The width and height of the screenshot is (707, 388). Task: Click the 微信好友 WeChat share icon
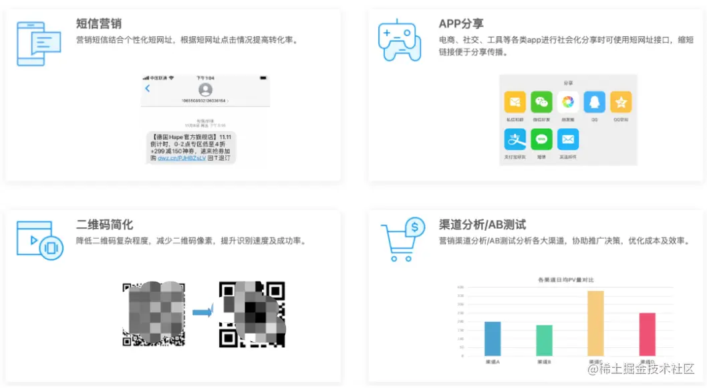(x=541, y=102)
